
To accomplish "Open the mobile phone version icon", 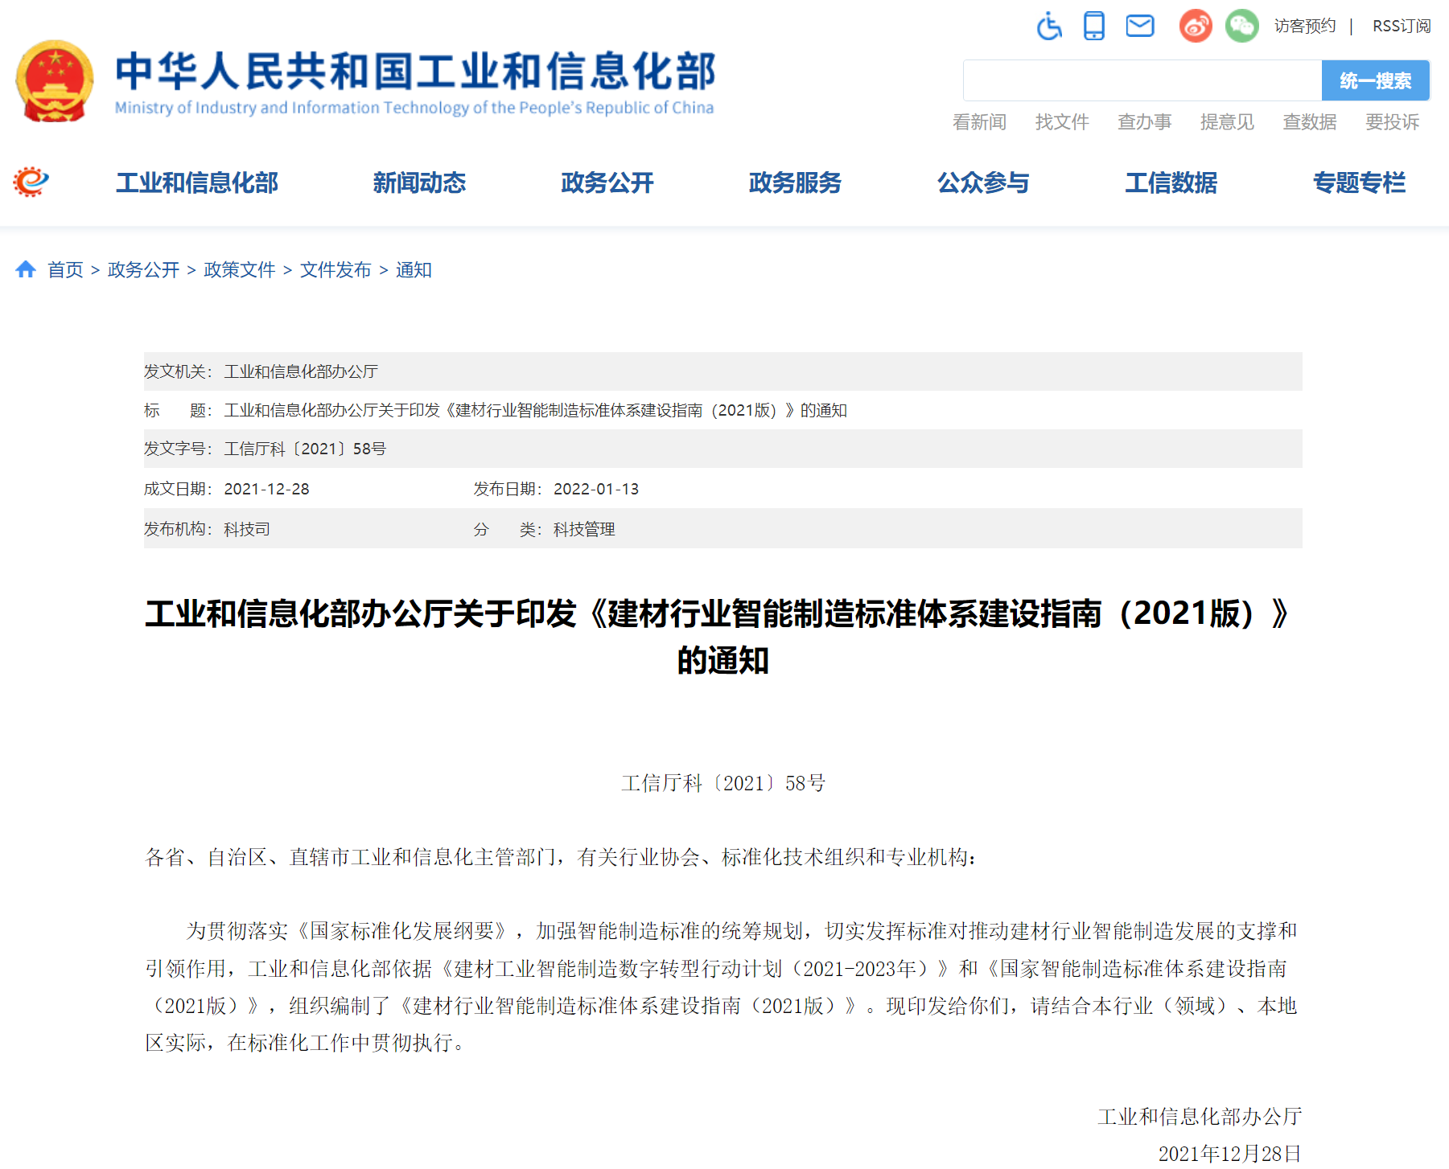I will pos(1093,27).
